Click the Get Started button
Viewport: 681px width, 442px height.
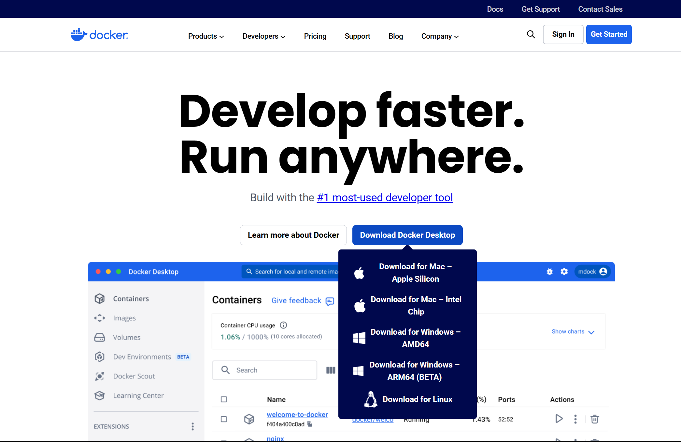tap(609, 34)
